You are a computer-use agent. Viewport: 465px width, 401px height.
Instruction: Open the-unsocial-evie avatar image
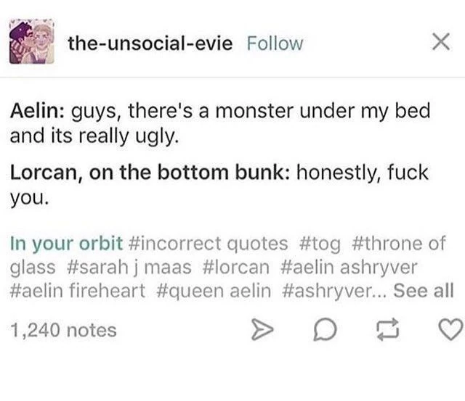[x=32, y=43]
